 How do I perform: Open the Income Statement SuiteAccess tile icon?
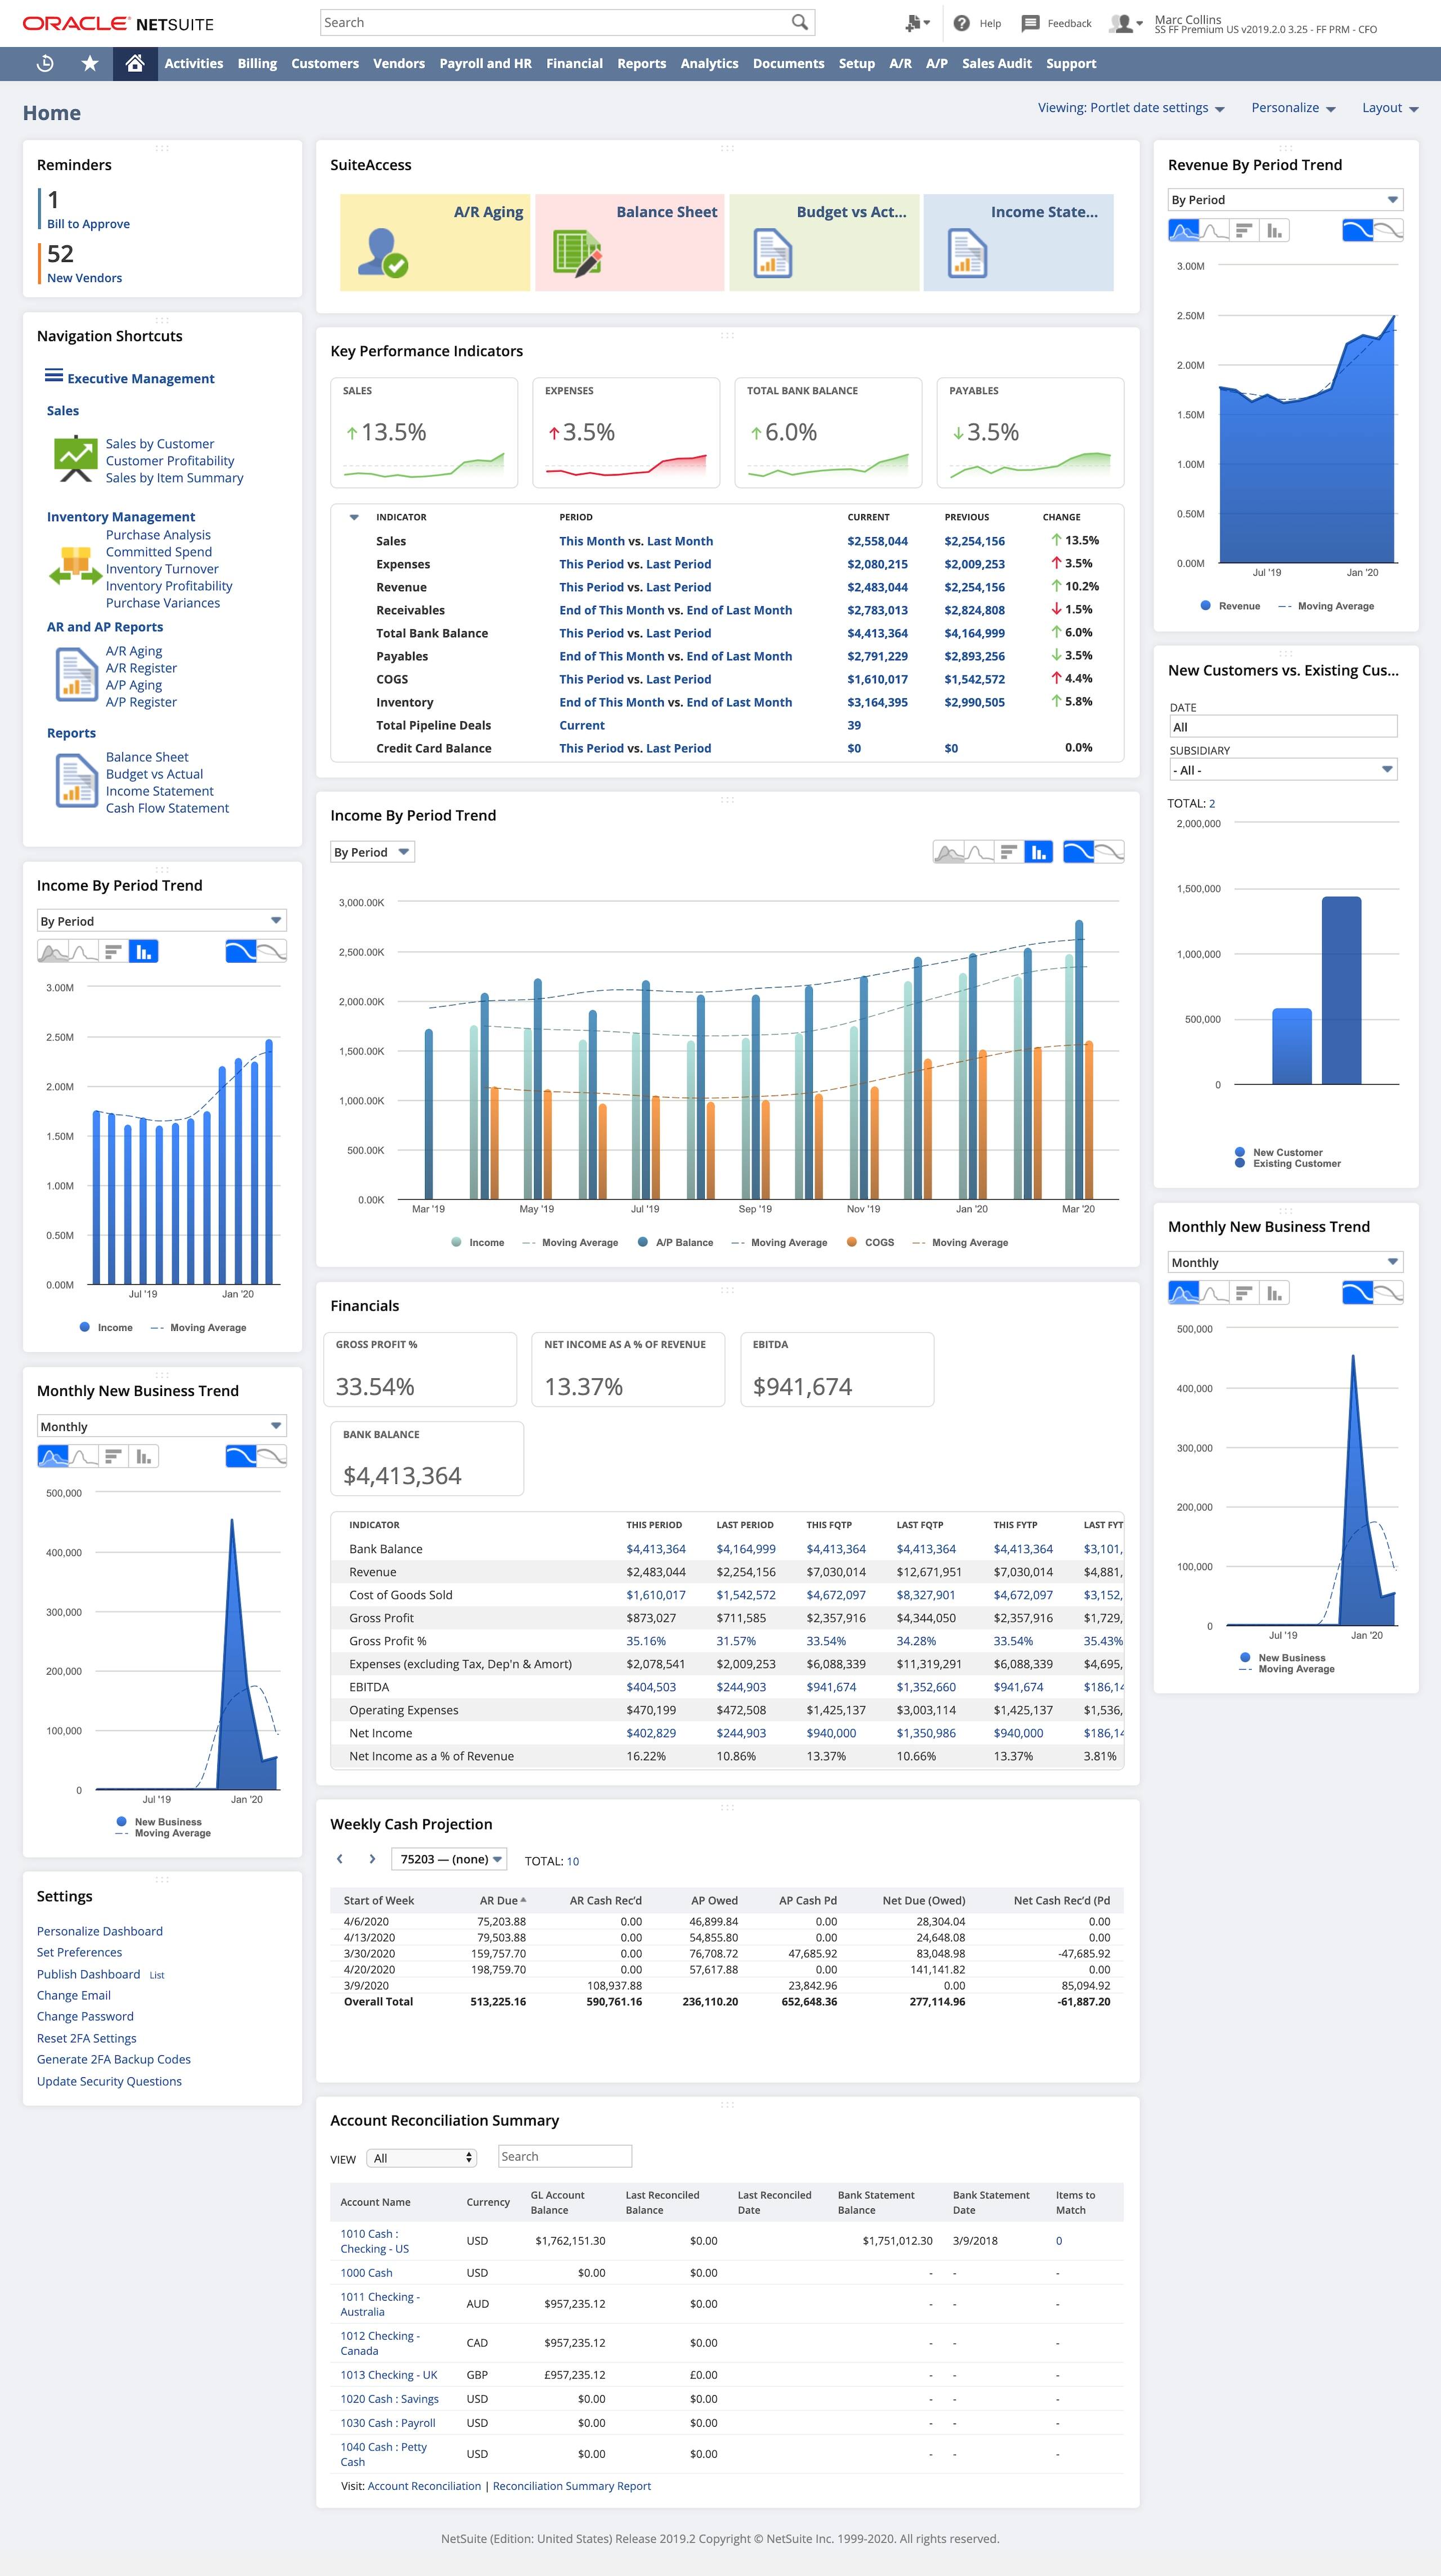967,253
